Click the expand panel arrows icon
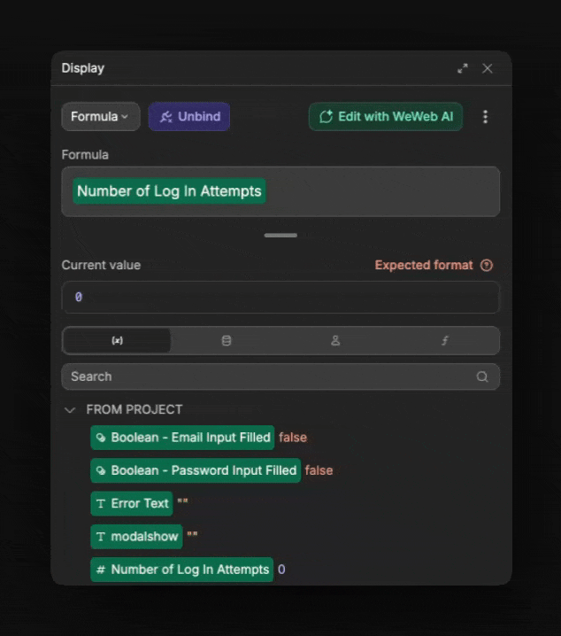This screenshot has width=561, height=636. pos(463,68)
